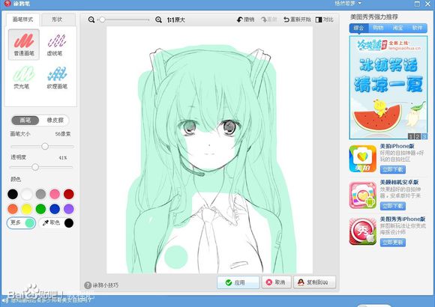Image resolution: width=435 pixels, height=307 pixels.
Task: Open the 画笔样式 brush style tab
Action: pos(23,19)
